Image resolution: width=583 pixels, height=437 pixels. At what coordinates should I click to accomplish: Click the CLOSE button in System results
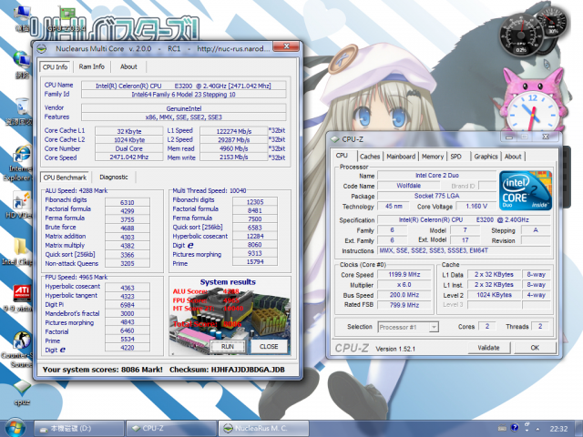[x=269, y=346]
